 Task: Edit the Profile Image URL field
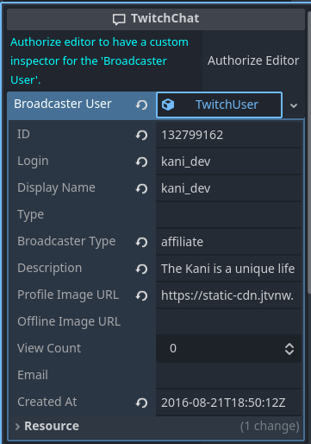(229, 295)
